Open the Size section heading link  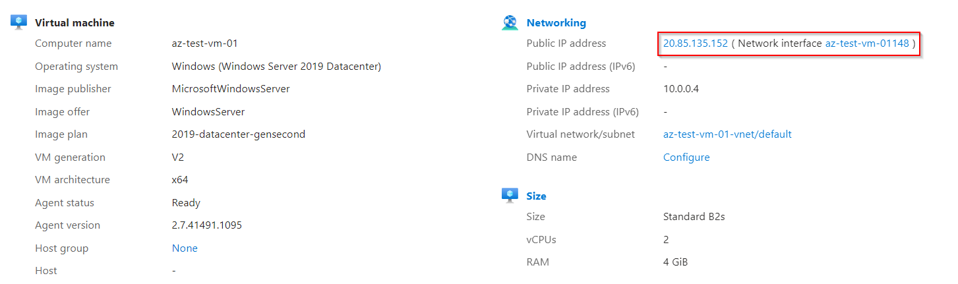536,196
